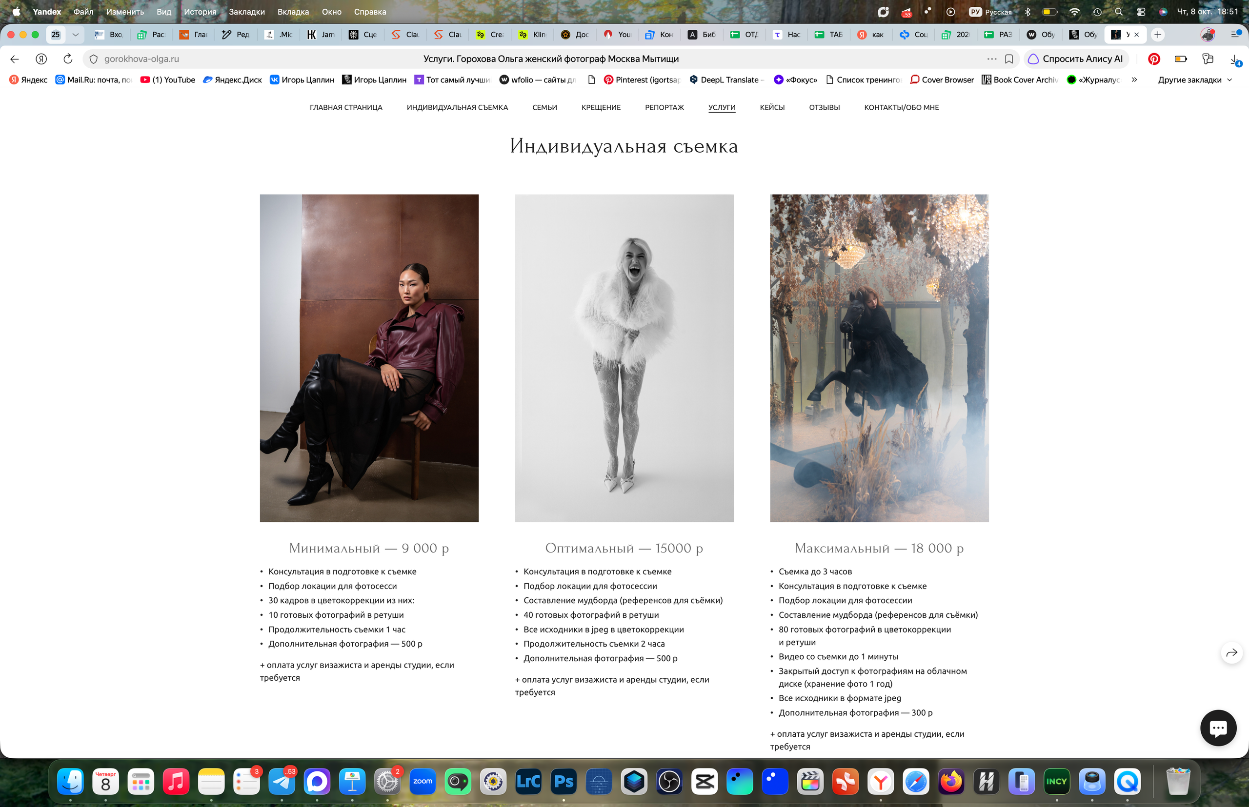
Task: Open Yandex home button next to back arrow
Action: [x=41, y=59]
